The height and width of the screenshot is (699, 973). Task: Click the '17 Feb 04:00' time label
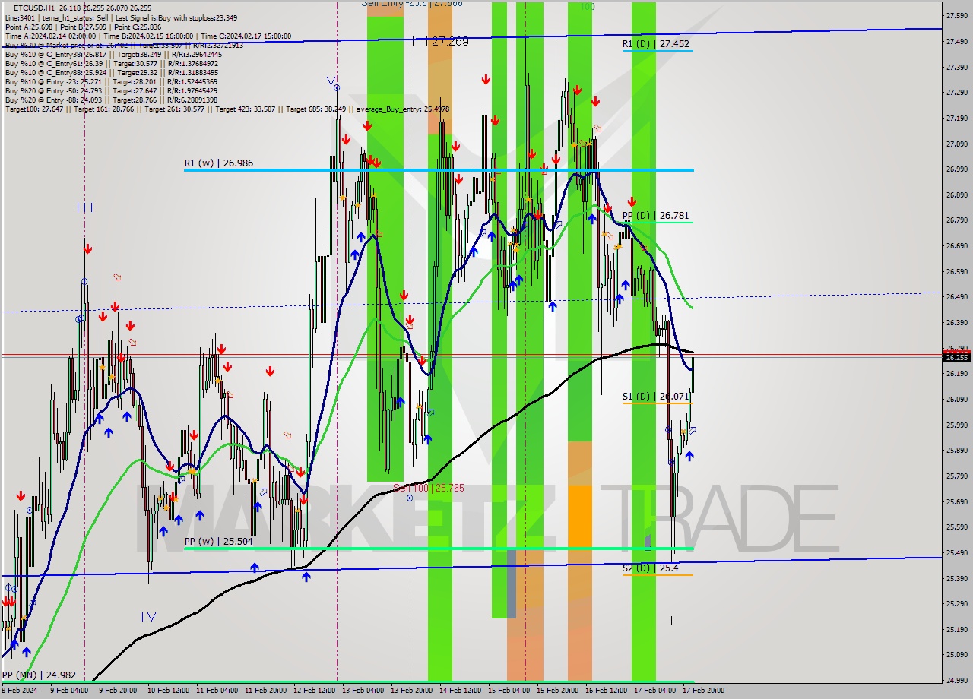point(654,691)
